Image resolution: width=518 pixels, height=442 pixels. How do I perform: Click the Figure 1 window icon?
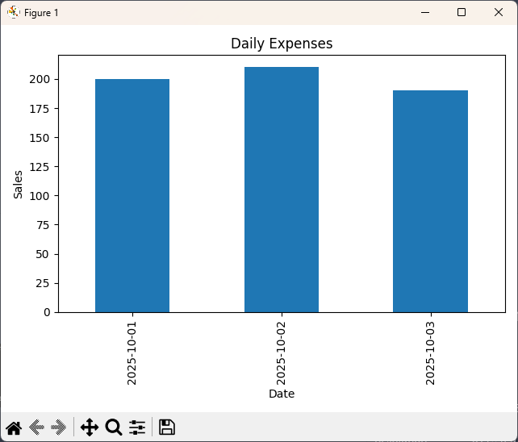pyautogui.click(x=13, y=12)
